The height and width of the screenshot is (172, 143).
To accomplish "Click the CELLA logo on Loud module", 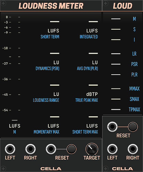I will pyautogui.click(x=123, y=169).
